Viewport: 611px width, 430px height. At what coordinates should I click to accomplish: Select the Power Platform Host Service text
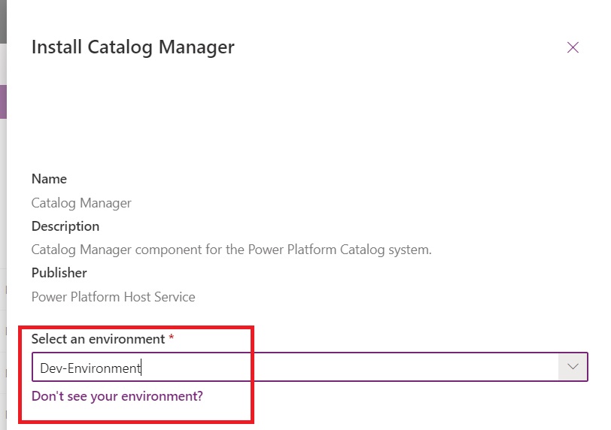pos(113,297)
